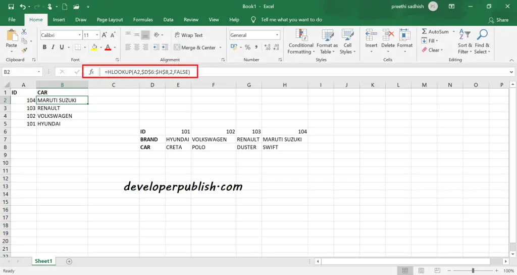Open the General number format dropdown
The height and width of the screenshot is (275, 517).
[x=277, y=35]
